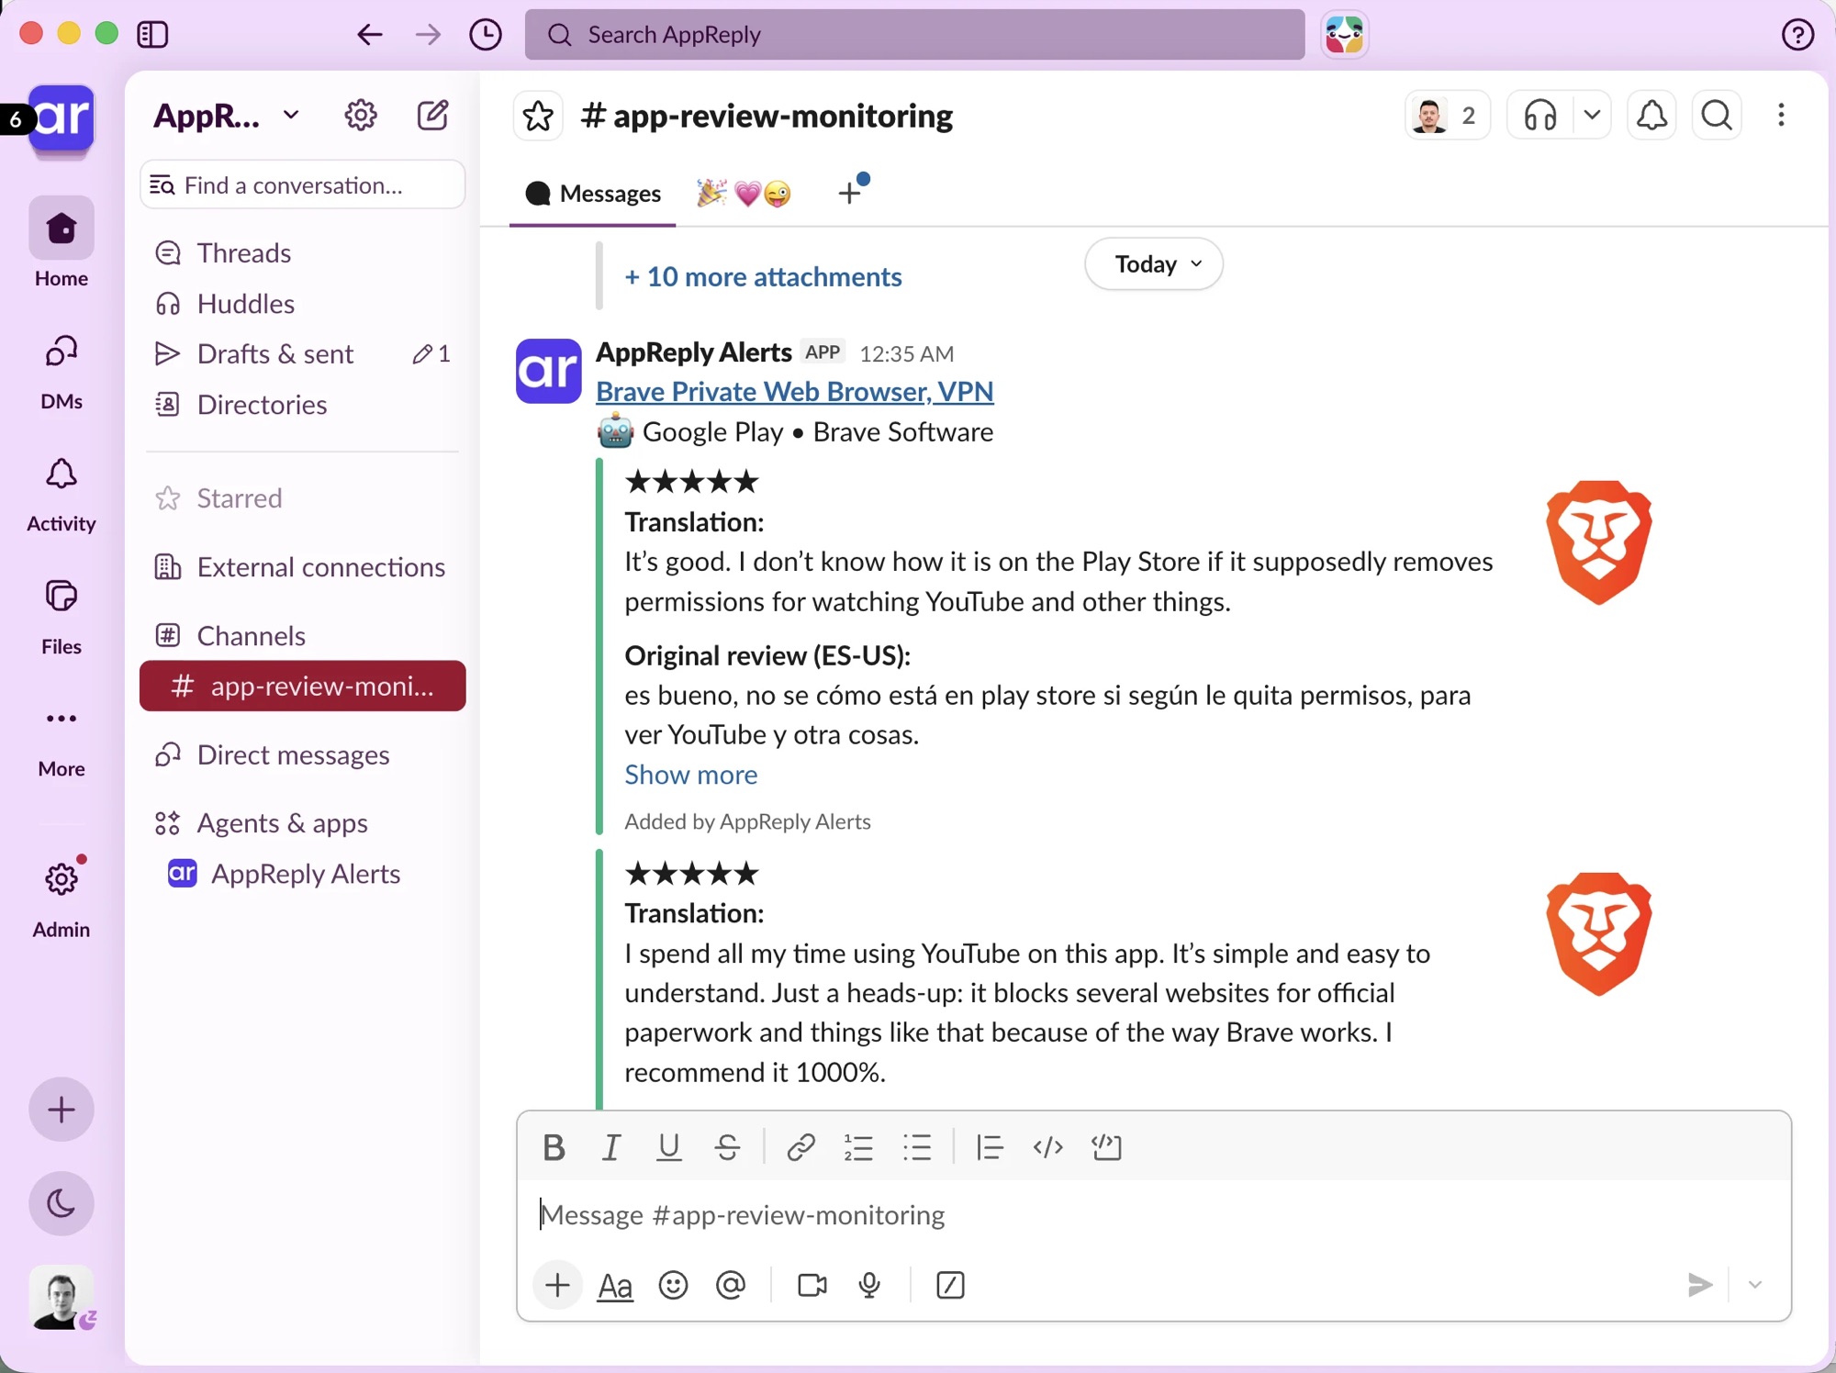Viewport: 1836px width, 1373px height.
Task: Mention someone with the @ icon
Action: click(x=731, y=1285)
